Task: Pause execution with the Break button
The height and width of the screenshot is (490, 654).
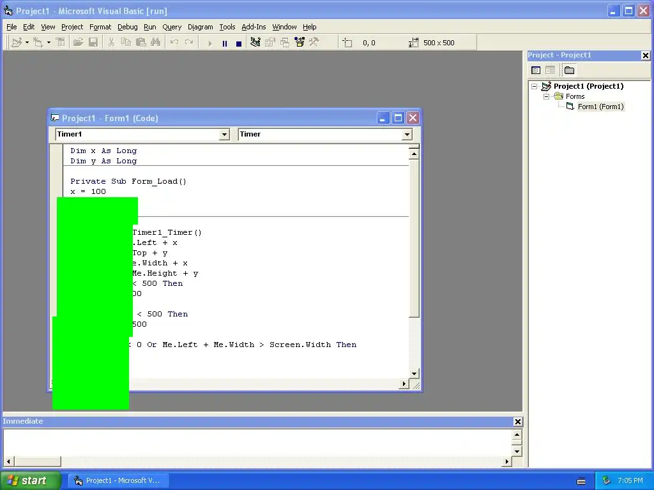Action: pyautogui.click(x=224, y=43)
